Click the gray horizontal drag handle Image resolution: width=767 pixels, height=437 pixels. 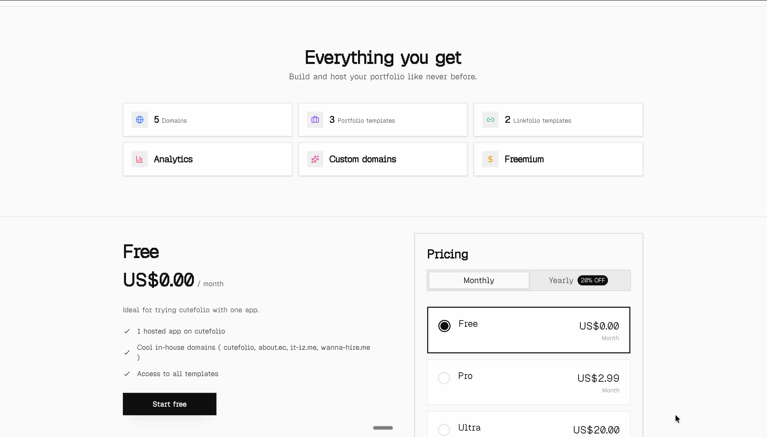383,428
